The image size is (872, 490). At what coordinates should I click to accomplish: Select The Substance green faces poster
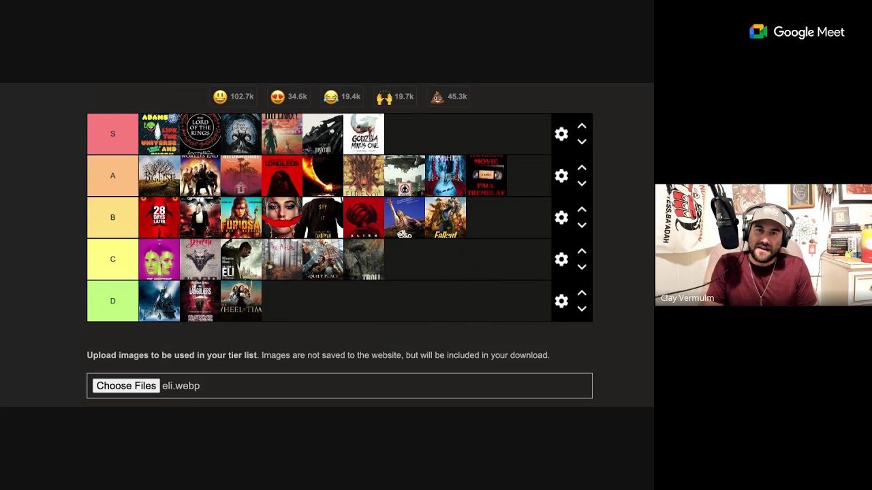pos(159,259)
